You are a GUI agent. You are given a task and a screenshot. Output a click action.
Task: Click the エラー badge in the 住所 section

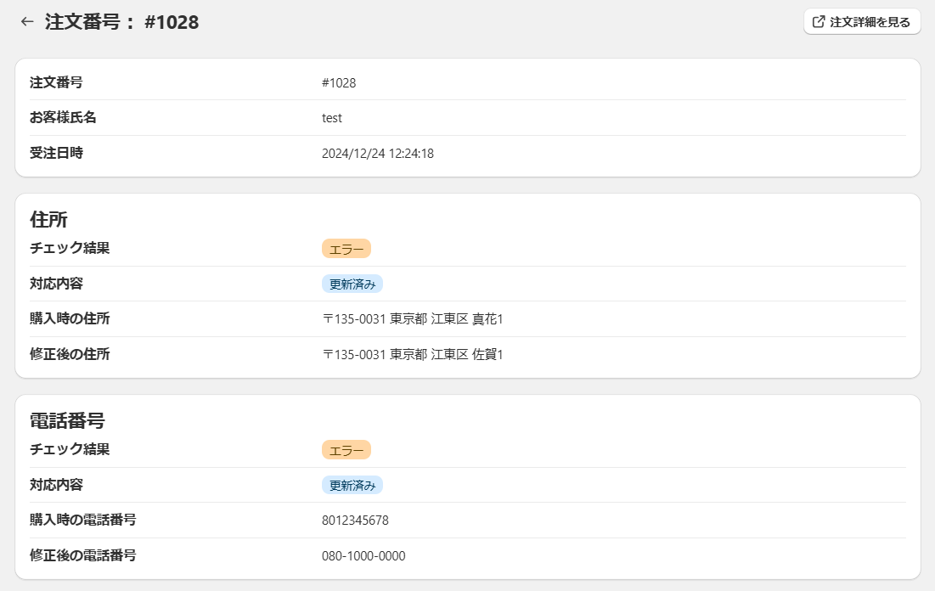pyautogui.click(x=346, y=249)
